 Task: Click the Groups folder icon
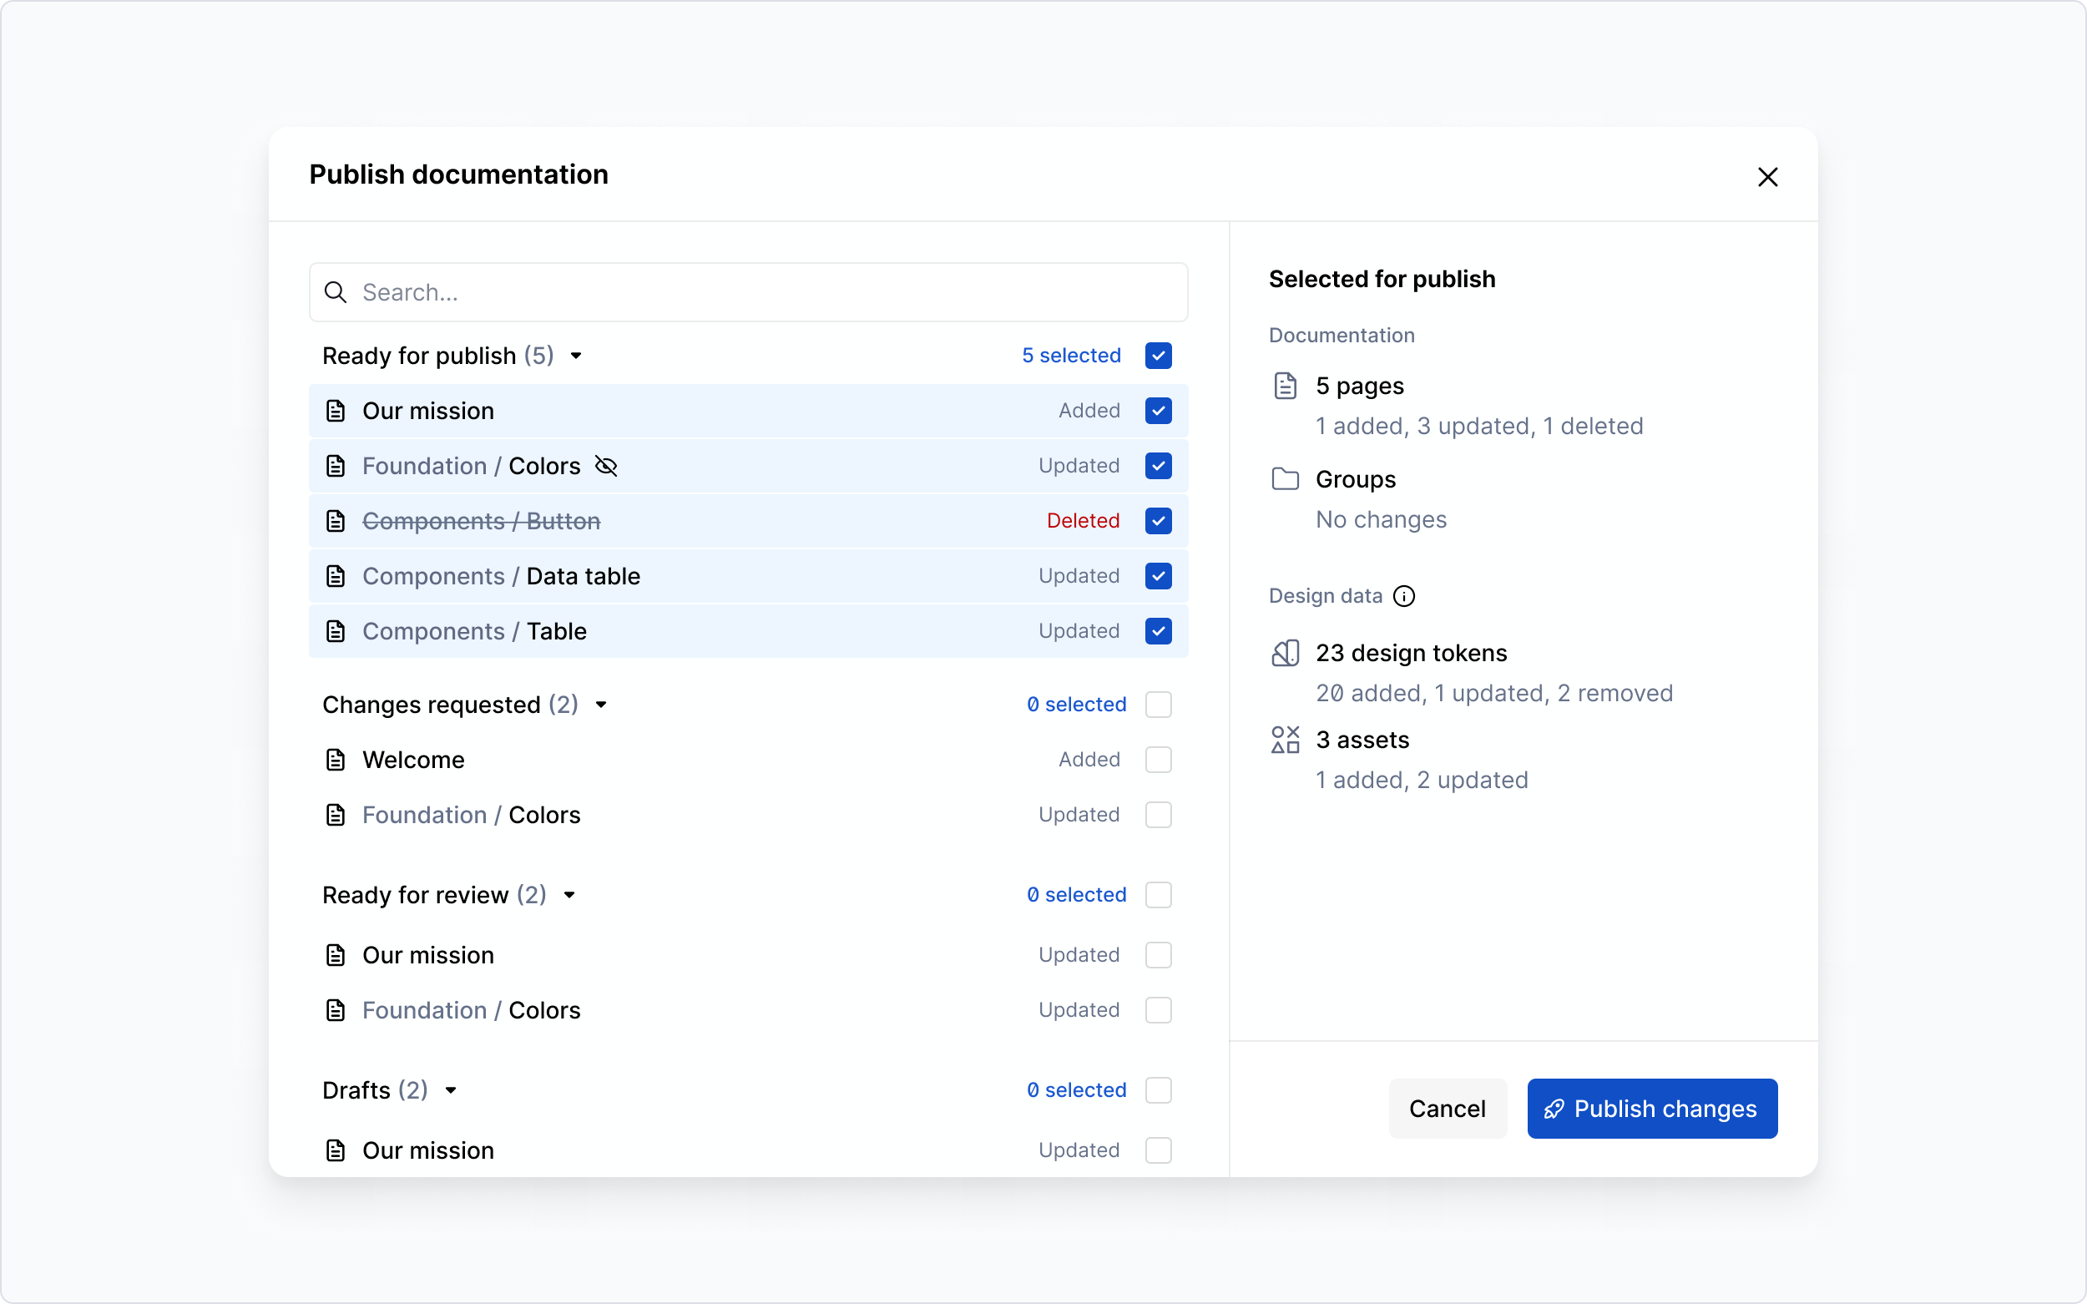click(x=1285, y=478)
